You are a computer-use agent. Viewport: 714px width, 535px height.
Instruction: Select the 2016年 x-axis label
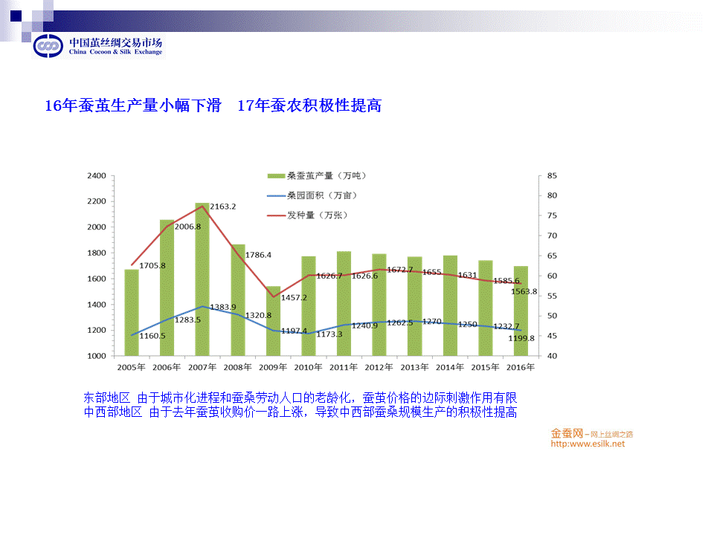[520, 368]
